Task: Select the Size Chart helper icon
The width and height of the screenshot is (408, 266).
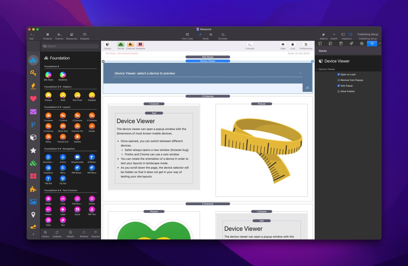Action: coord(78,95)
